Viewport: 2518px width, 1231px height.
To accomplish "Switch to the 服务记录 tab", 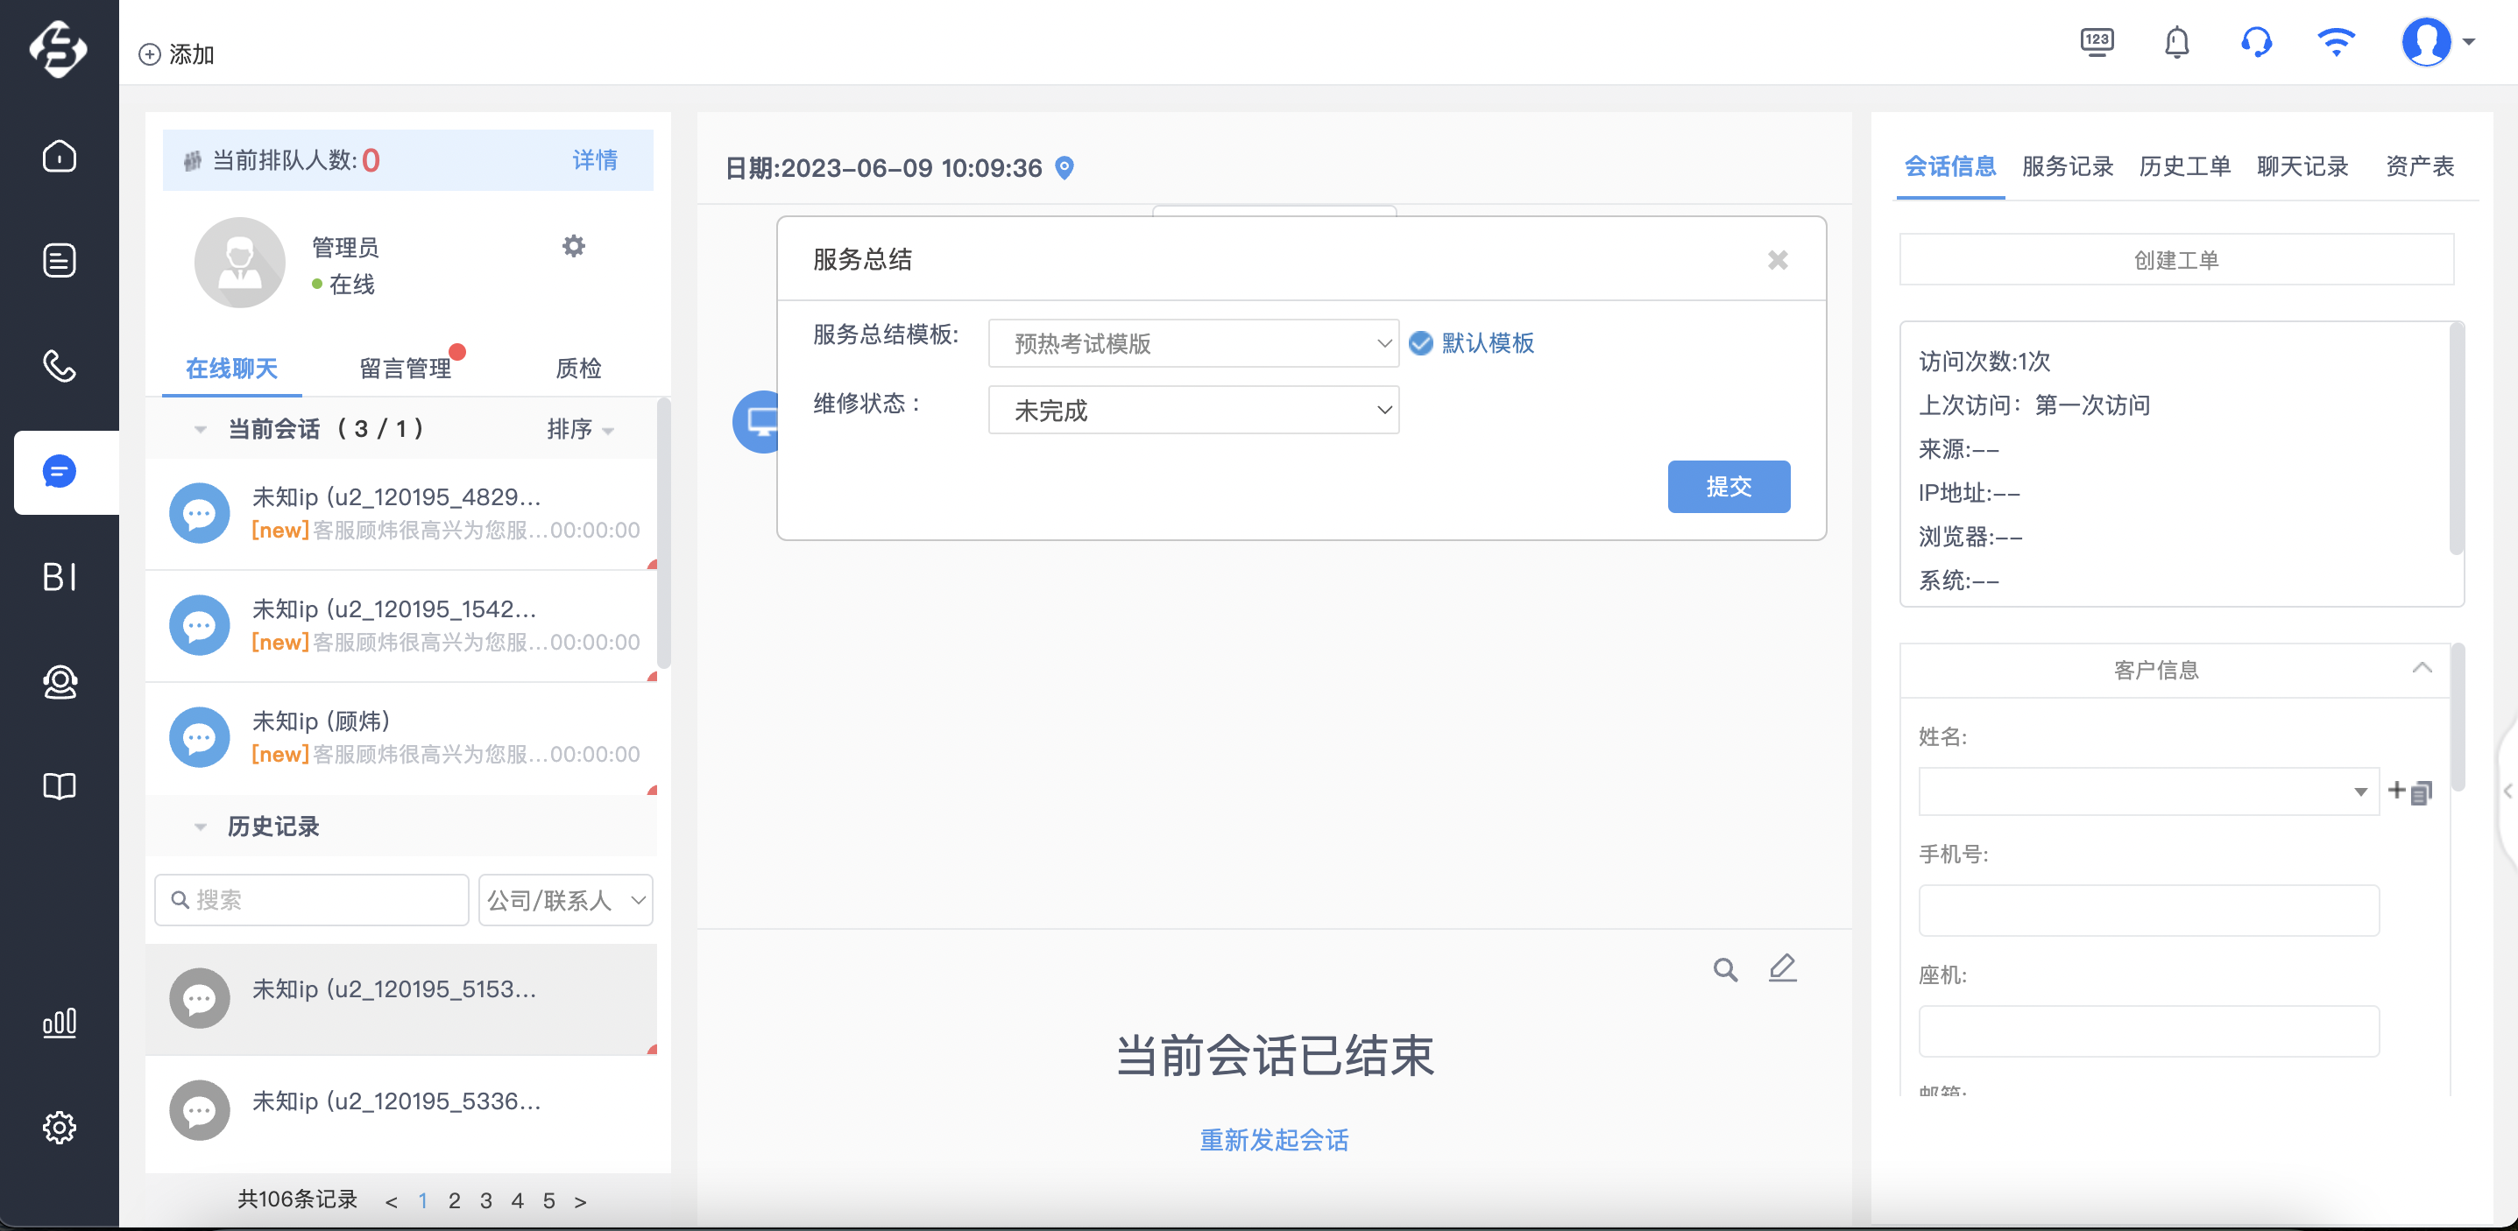I will pos(2068,166).
